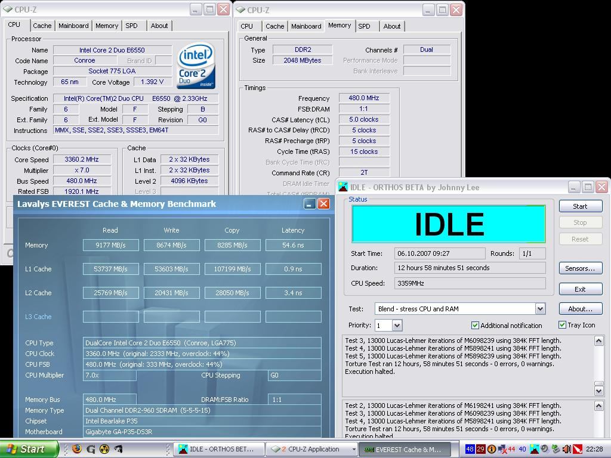This screenshot has width=611, height=458.
Task: Click the network disconnected tray icon
Action: click(502, 450)
